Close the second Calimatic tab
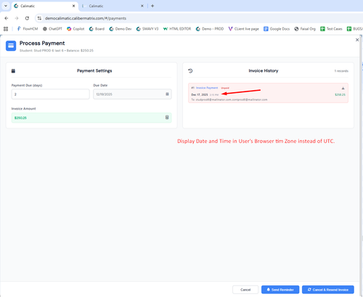363x297 pixels. pos(142,6)
